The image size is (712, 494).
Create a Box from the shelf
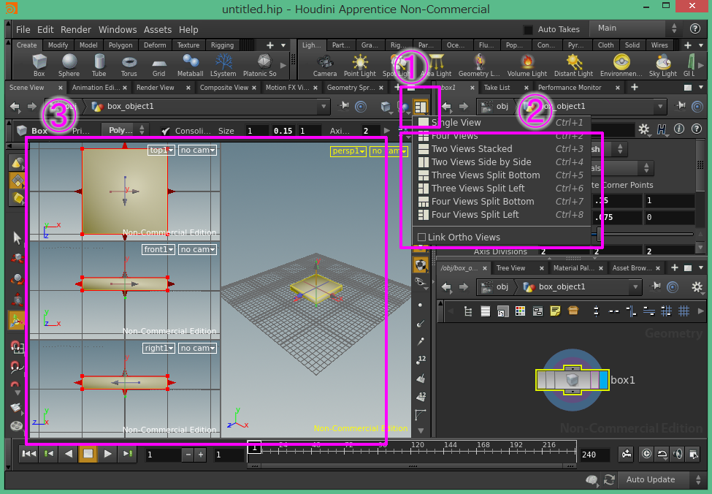39,65
